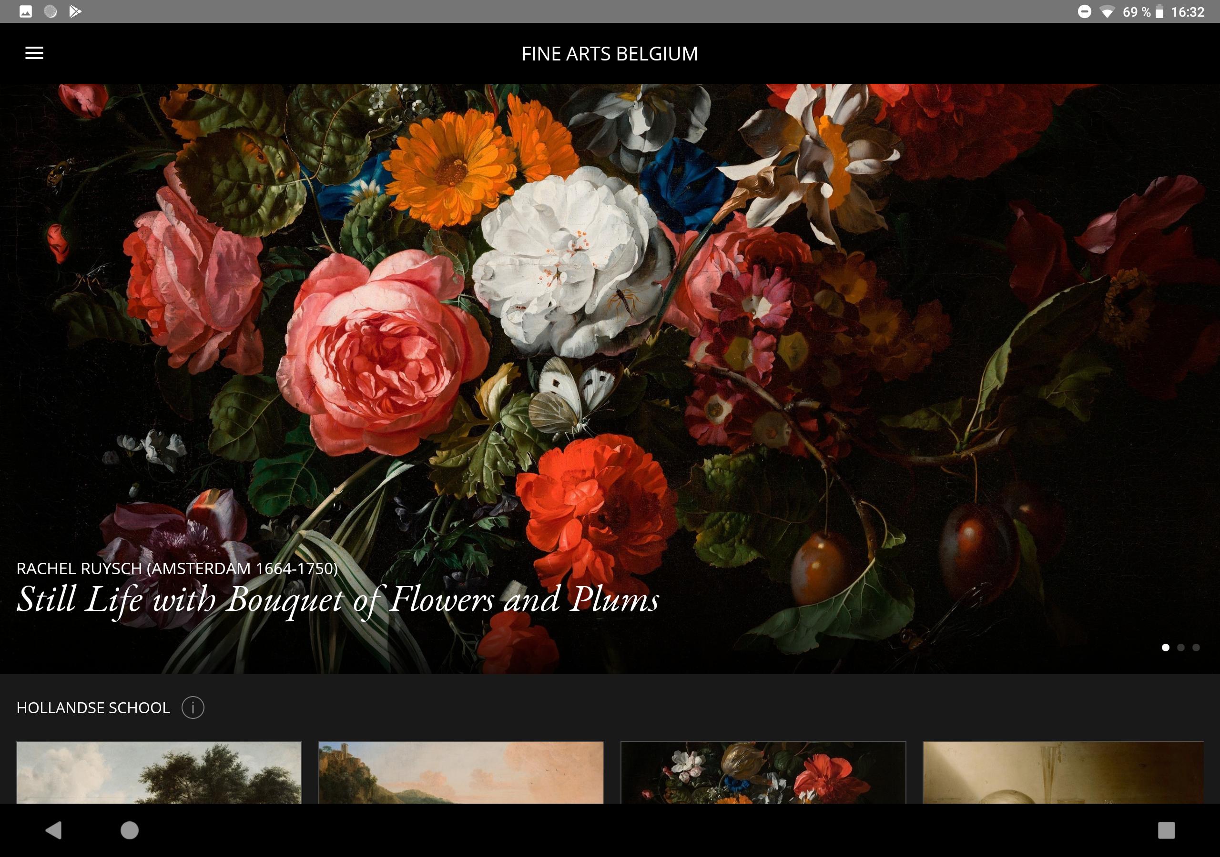The height and width of the screenshot is (857, 1220).
Task: Switch to the second carousel page dot
Action: [1180, 647]
